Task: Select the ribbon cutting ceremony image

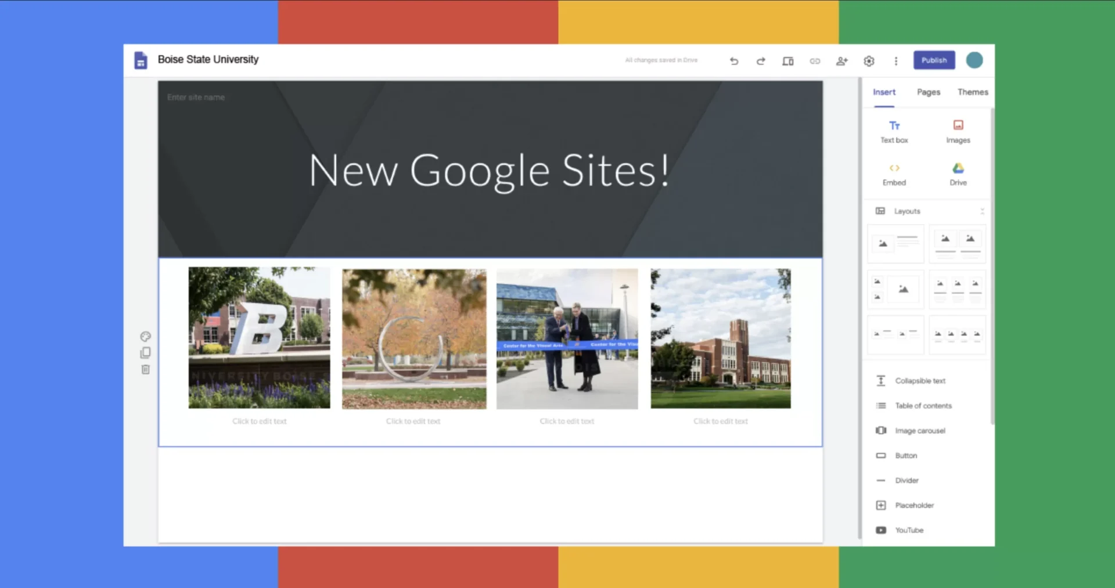Action: coord(567,339)
